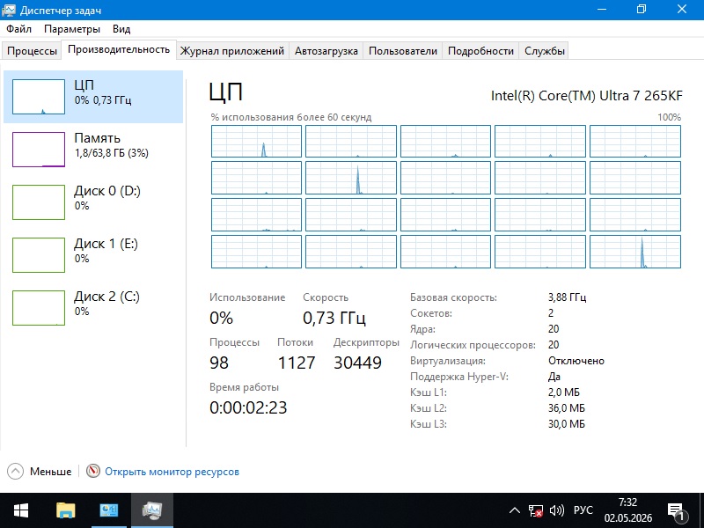704x528 pixels.
Task: Open the Открыть монитор ресурсов link
Action: (172, 472)
